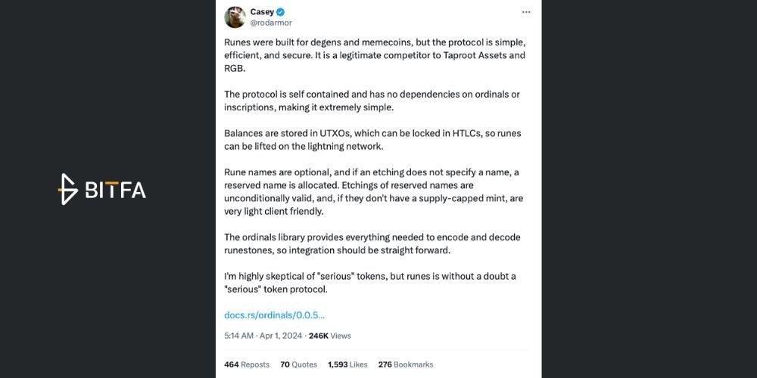Screen dimensions: 757x378
Task: Open the tweet's more options ellipsis menu
Action: [526, 12]
